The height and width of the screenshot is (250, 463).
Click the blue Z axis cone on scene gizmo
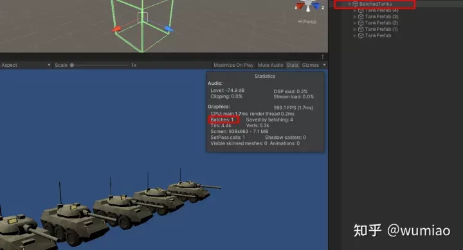(x=316, y=6)
